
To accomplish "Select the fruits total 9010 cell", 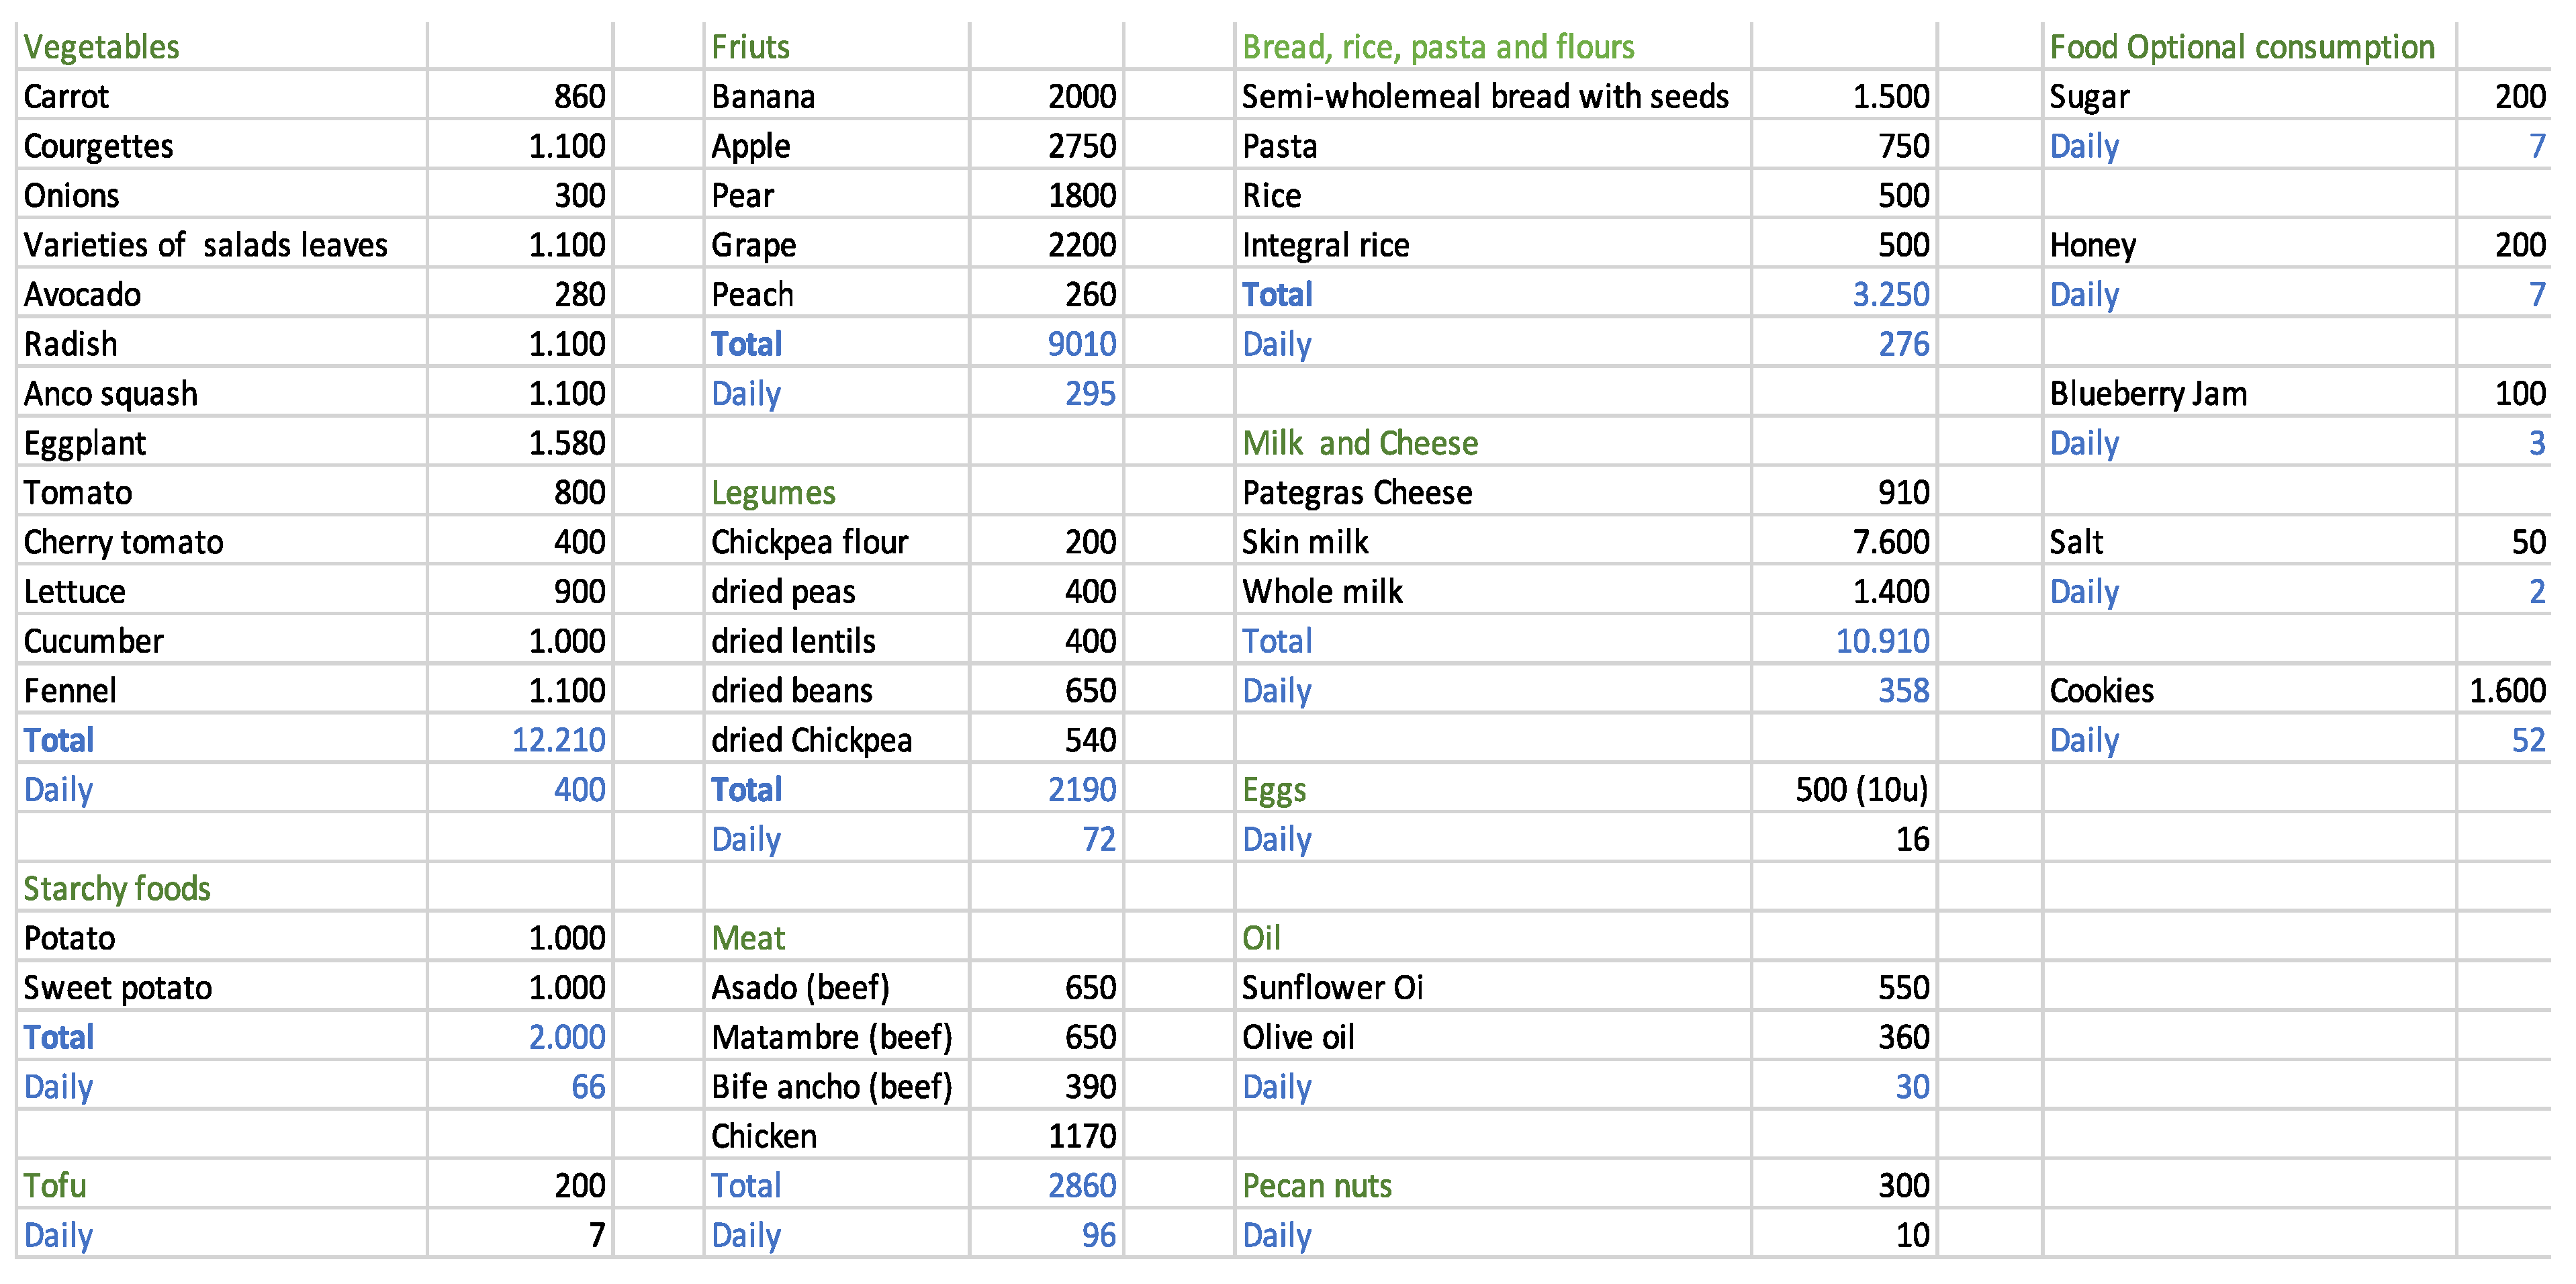I will pyautogui.click(x=1081, y=344).
